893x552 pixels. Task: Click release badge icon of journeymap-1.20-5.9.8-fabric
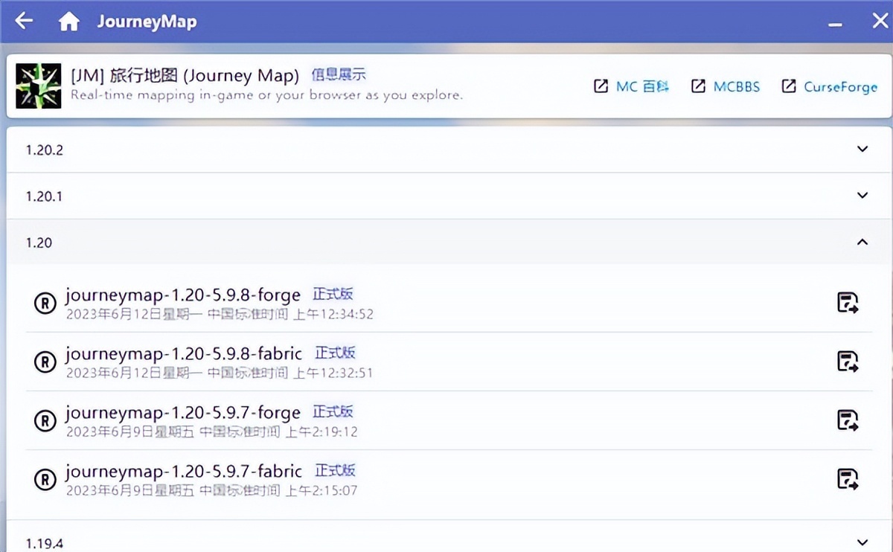(45, 362)
